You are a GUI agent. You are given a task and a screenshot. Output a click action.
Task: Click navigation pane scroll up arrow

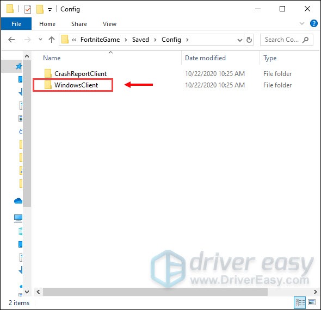click(x=27, y=56)
